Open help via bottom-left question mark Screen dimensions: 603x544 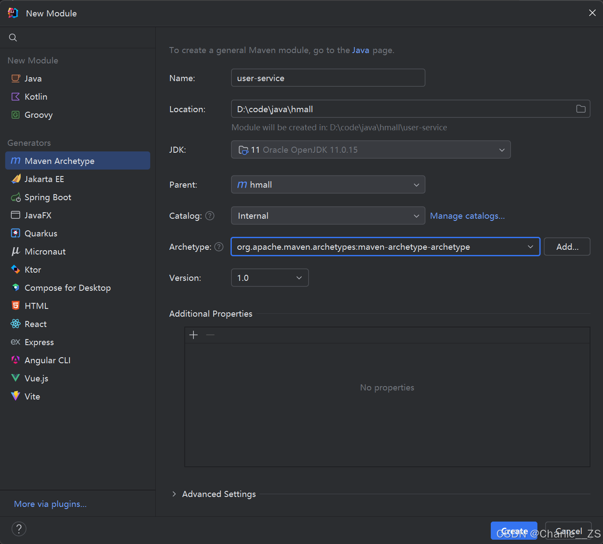(19, 529)
